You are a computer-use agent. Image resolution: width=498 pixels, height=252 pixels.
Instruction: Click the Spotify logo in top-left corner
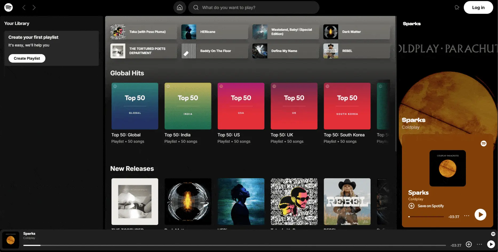(9, 7)
